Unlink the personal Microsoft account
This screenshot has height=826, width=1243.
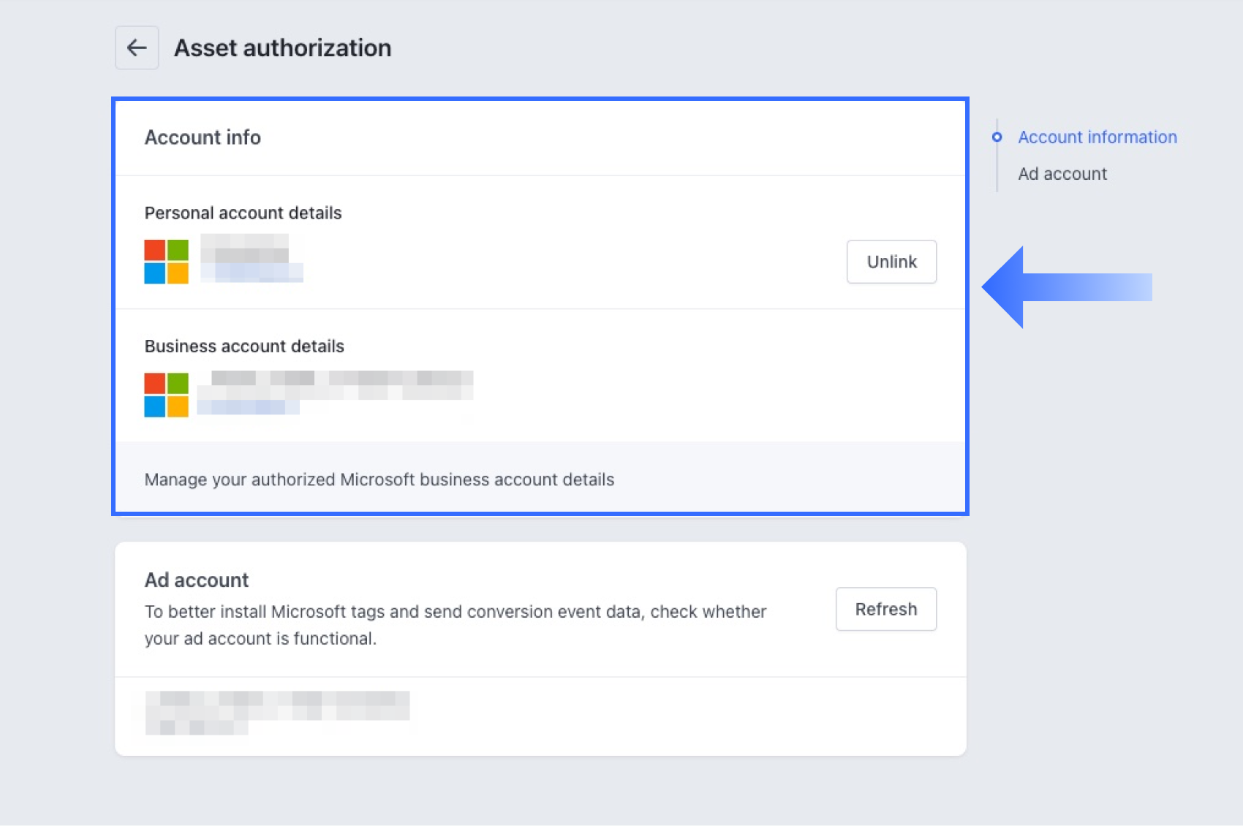click(891, 262)
